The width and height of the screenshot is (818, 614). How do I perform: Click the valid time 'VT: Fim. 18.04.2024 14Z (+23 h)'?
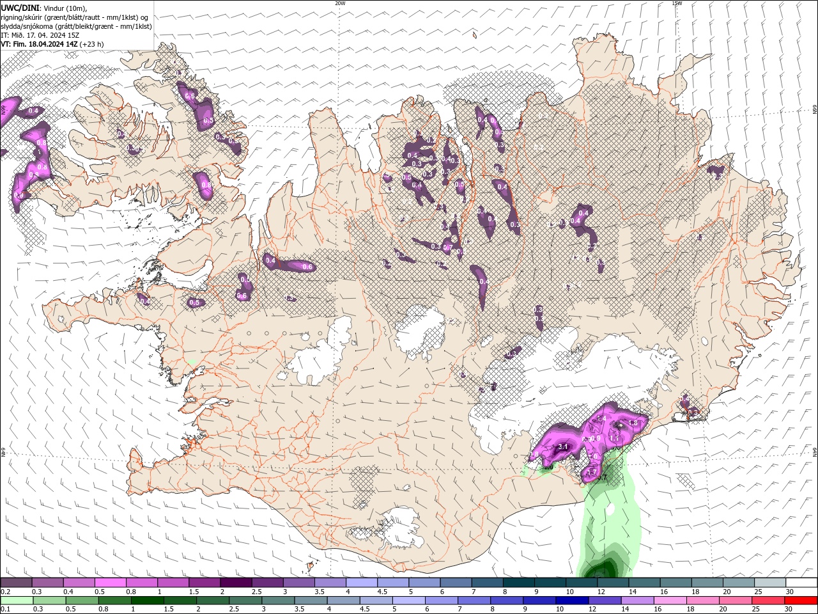point(52,44)
